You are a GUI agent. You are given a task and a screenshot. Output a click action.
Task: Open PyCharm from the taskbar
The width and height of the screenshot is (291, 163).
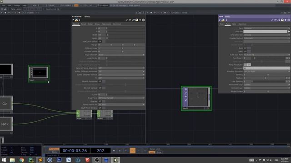(31, 160)
